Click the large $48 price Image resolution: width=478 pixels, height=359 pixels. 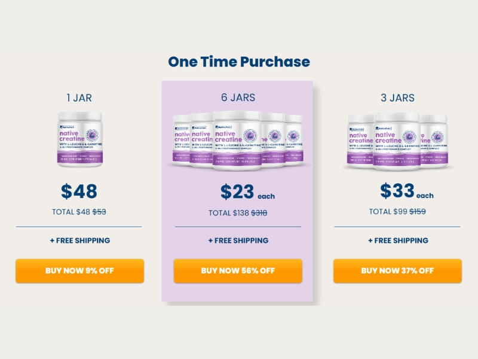(x=79, y=191)
